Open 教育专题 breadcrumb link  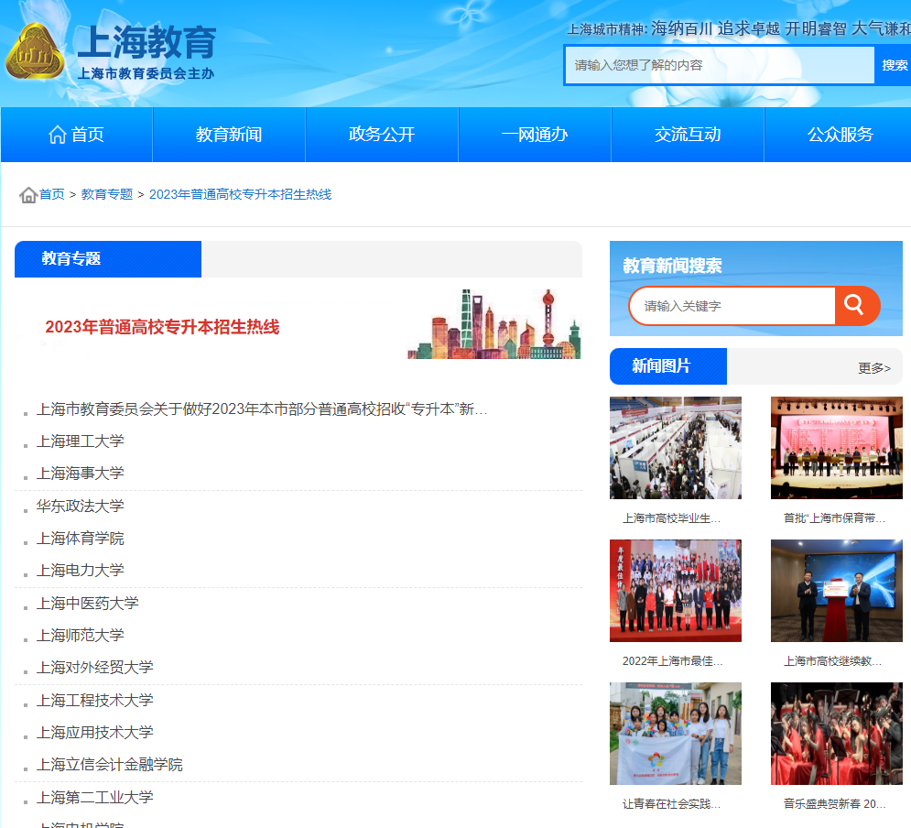[107, 194]
